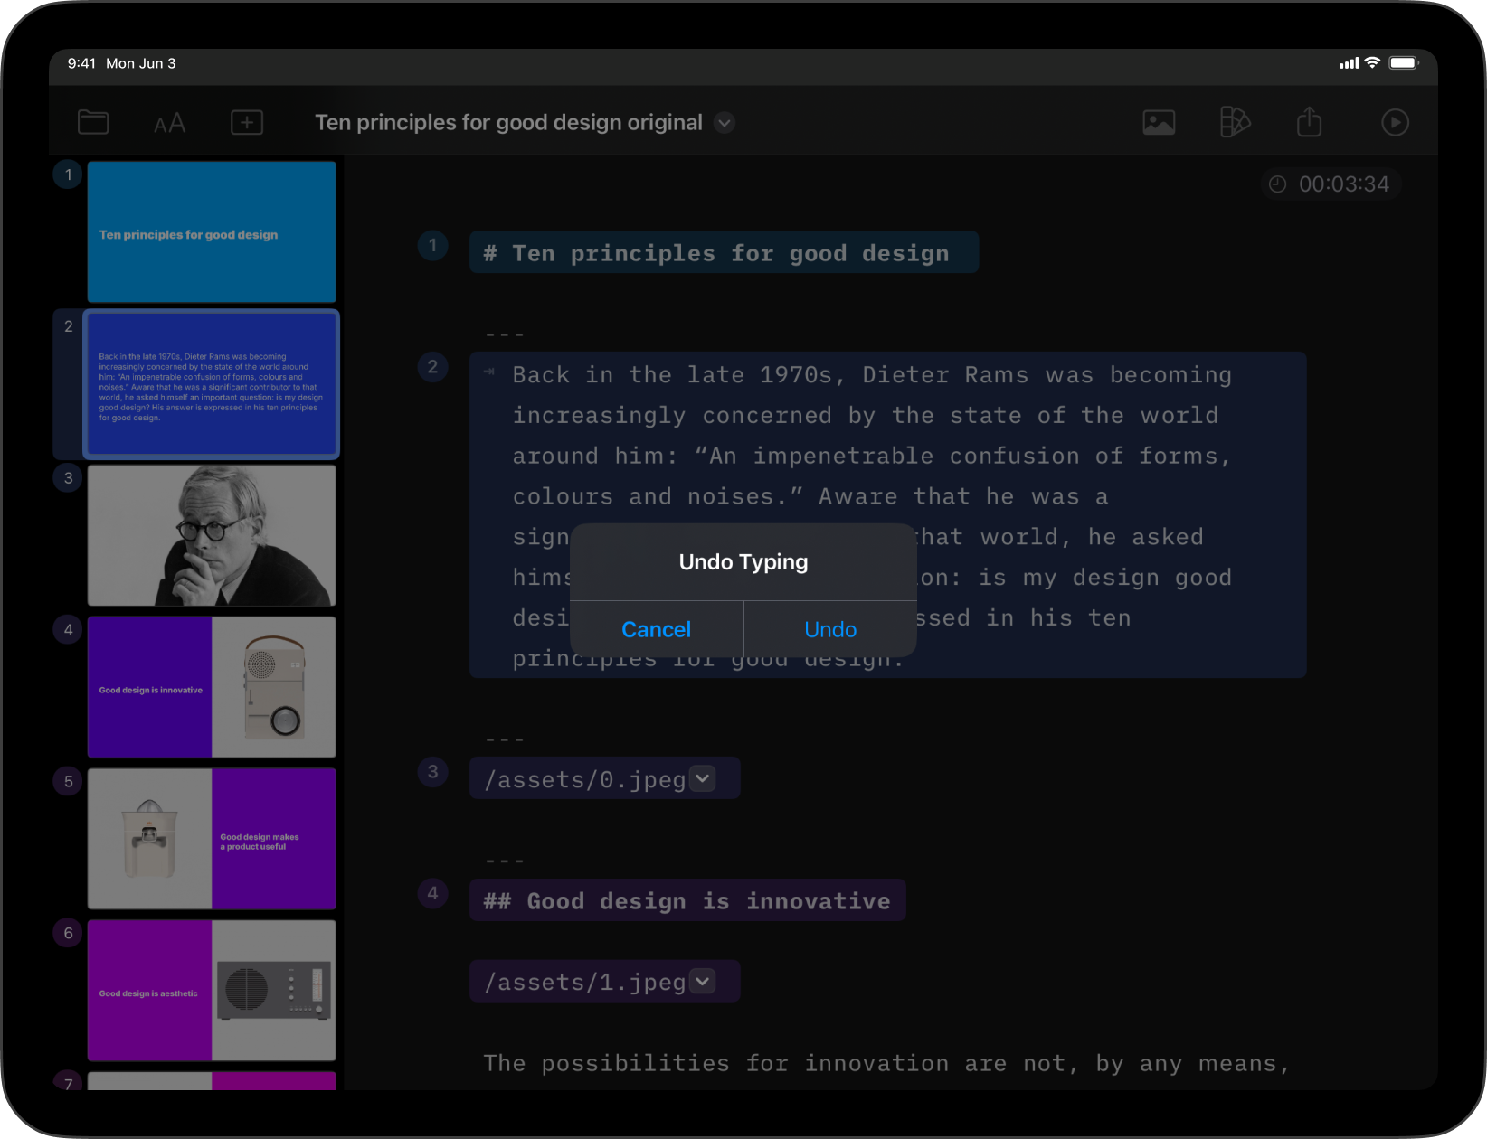Place cursor in the heading text block
Image resolution: width=1487 pixels, height=1139 pixels.
(x=724, y=252)
